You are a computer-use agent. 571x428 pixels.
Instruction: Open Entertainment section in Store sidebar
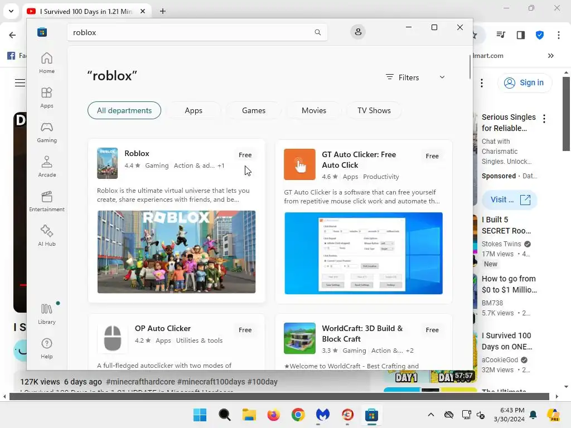tap(47, 201)
